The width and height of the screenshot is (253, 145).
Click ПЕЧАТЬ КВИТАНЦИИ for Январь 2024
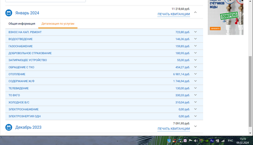point(173,14)
